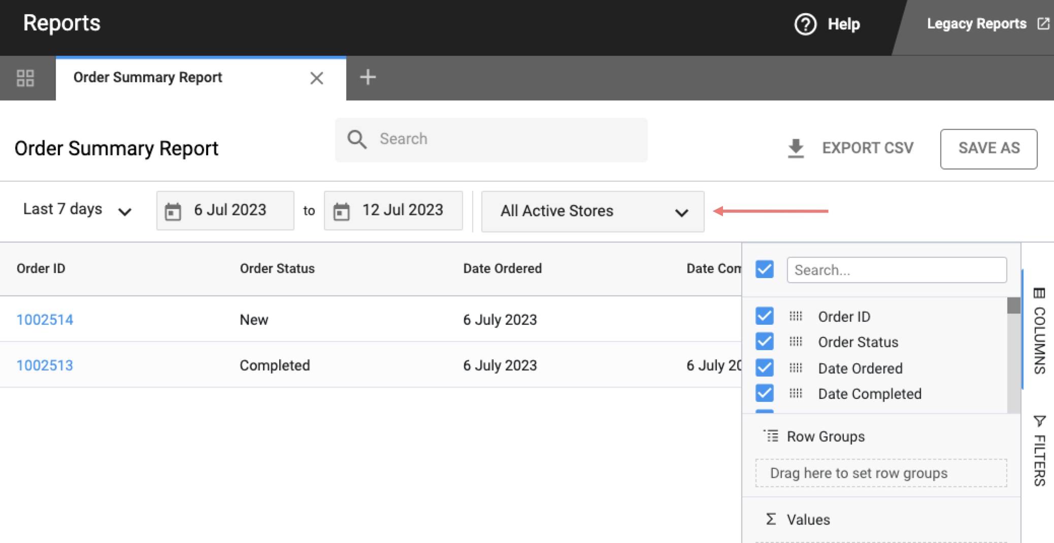Viewport: 1054px width, 543px height.
Task: Click the Export CSV download icon
Action: pos(796,148)
